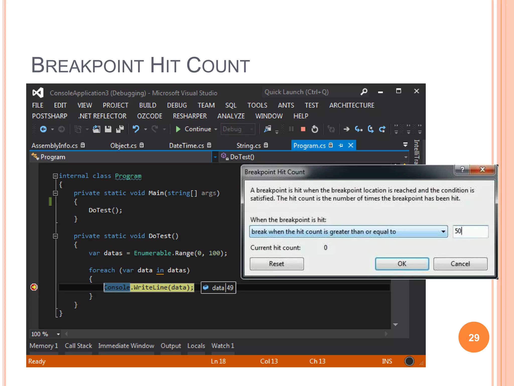Click the Open File folder icon
This screenshot has height=386, width=514.
point(96,129)
